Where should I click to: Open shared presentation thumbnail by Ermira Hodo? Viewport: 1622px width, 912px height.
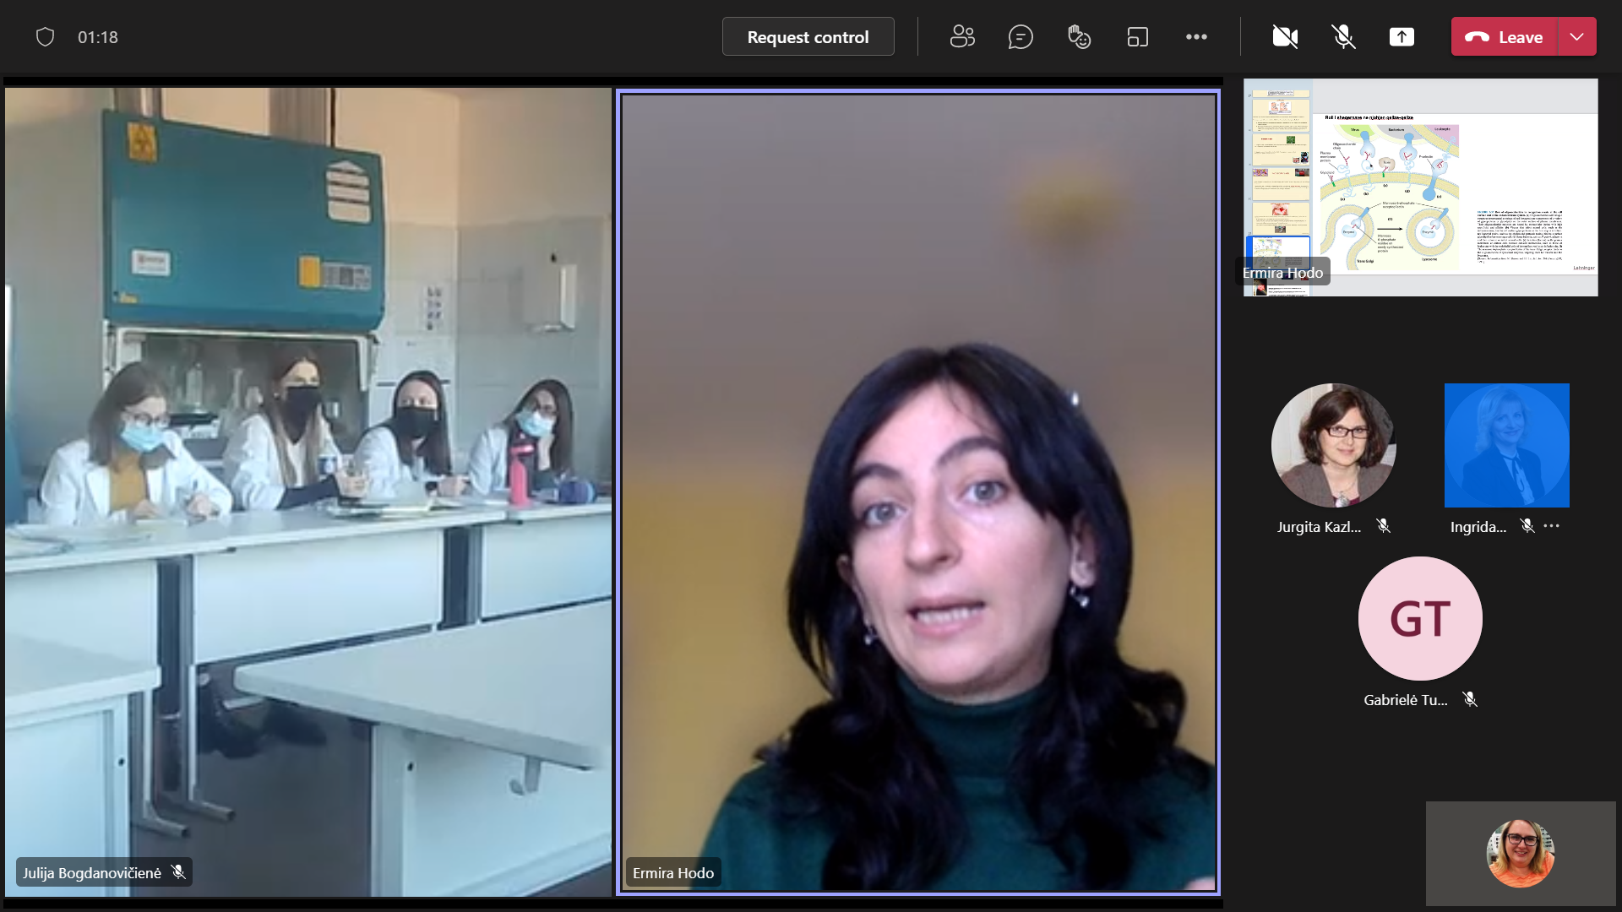[x=1420, y=187]
